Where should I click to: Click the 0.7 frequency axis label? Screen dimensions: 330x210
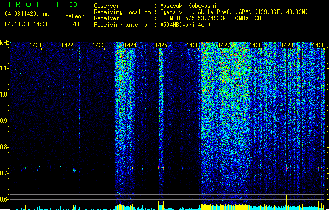pos(4,173)
